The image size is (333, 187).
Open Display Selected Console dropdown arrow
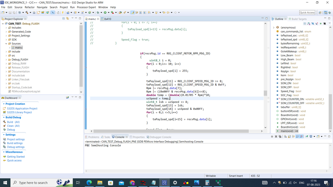coord(314,136)
